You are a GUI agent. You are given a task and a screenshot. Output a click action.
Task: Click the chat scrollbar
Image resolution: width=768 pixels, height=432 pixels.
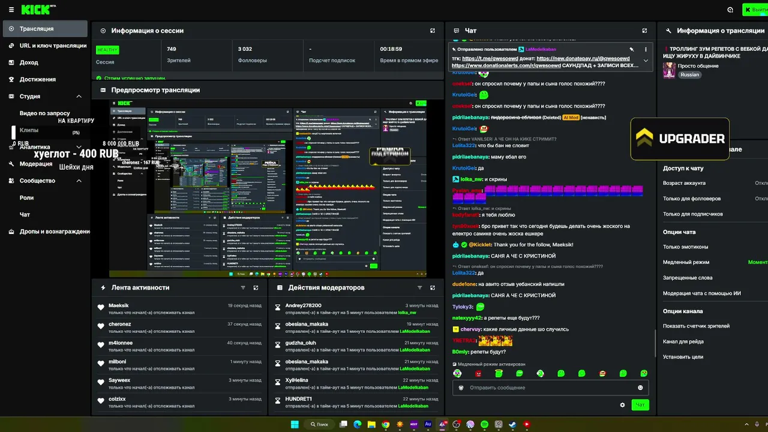pos(656,343)
